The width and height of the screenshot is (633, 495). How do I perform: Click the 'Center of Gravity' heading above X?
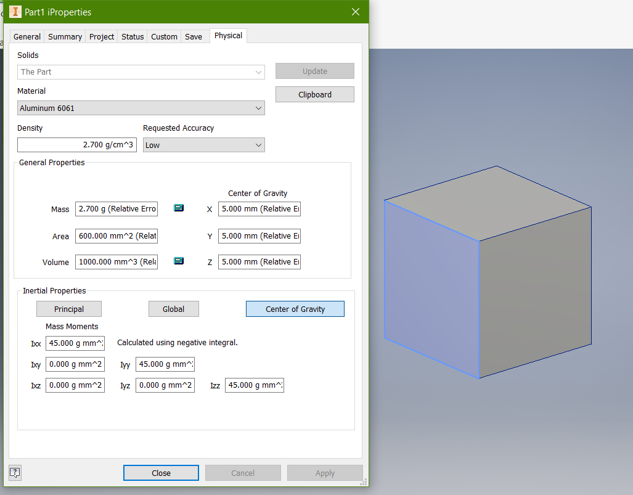click(x=258, y=194)
